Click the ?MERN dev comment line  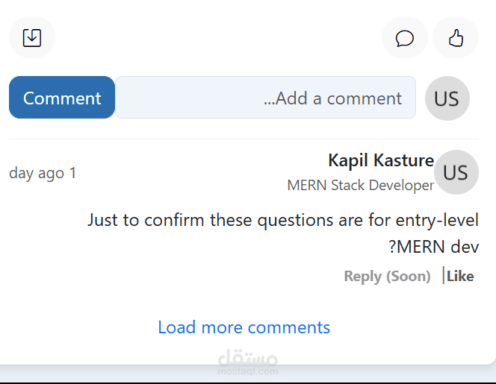tap(434, 247)
